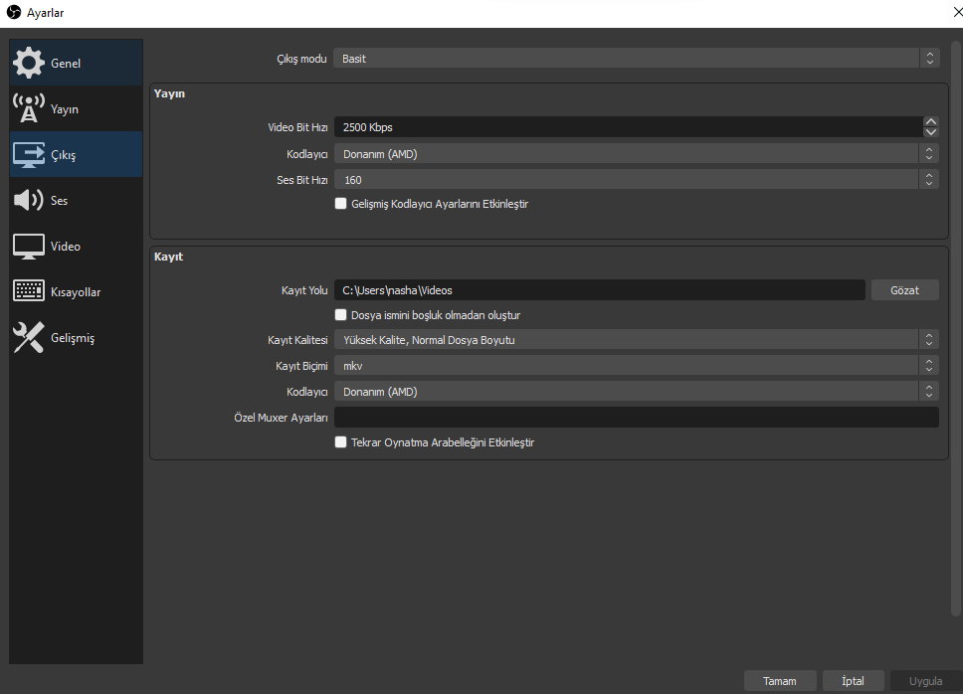Click the settings panel vertical scrollbar
Image resolution: width=963 pixels, height=694 pixels.
pyautogui.click(x=955, y=328)
